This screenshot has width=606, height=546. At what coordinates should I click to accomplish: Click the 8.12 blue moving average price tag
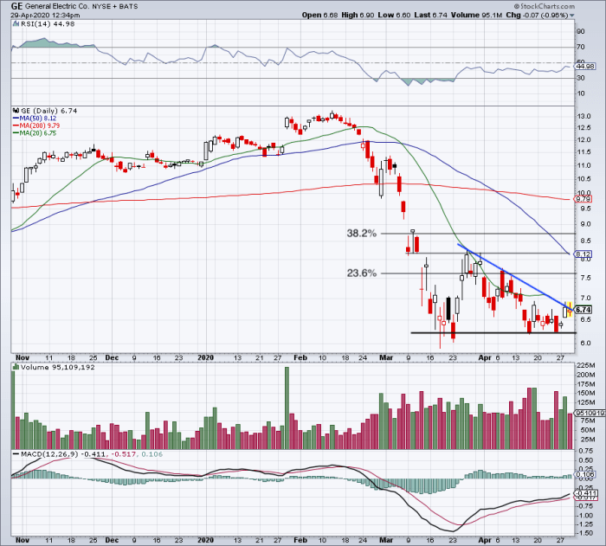tap(583, 254)
